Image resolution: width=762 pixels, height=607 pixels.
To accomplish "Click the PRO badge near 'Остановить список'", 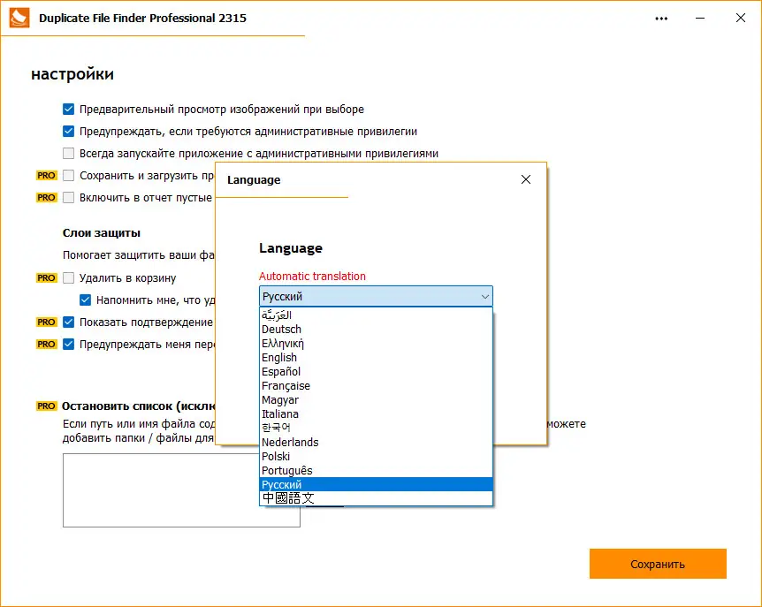I will click(x=45, y=406).
